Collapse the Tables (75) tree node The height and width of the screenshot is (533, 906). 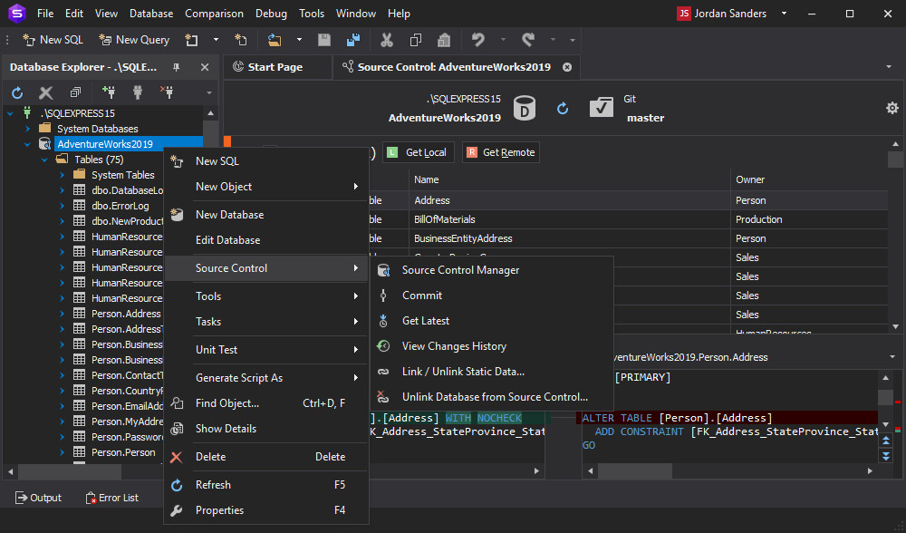44,160
